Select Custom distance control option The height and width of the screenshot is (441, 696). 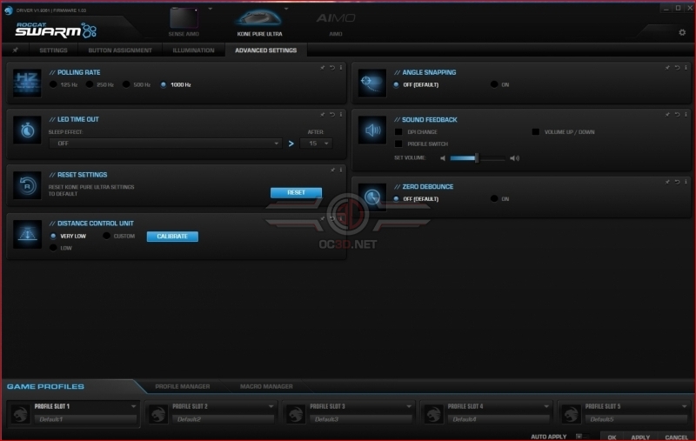click(106, 236)
